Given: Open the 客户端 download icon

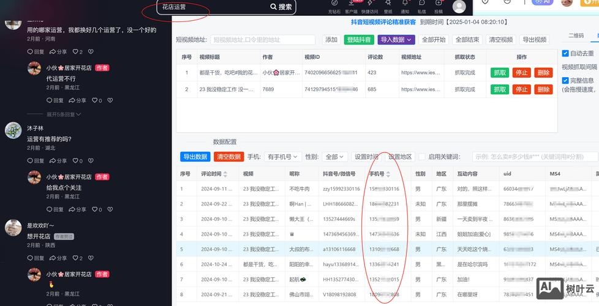Looking at the screenshot, I should (x=351, y=7).
